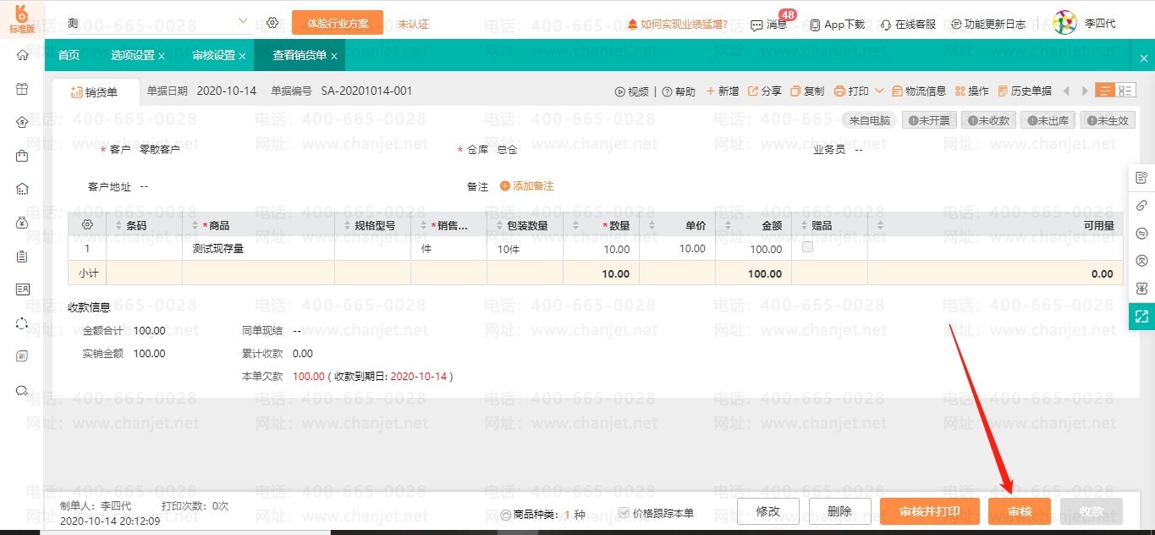This screenshot has height=535, width=1155.
Task: Click the 消息 messages icon with badge
Action: pos(756,25)
